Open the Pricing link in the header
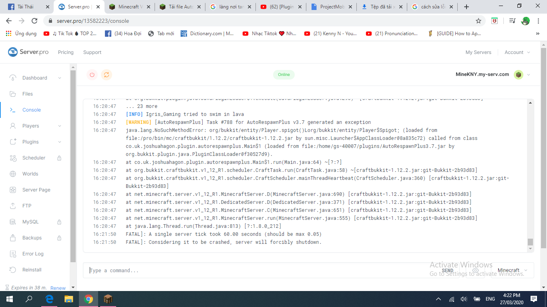This screenshot has width=547, height=307. coord(66,52)
